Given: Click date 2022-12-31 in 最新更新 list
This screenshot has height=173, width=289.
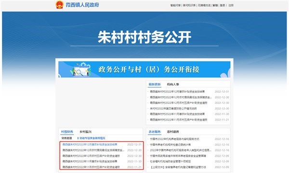Looking at the screenshot, I should pos(222,92).
